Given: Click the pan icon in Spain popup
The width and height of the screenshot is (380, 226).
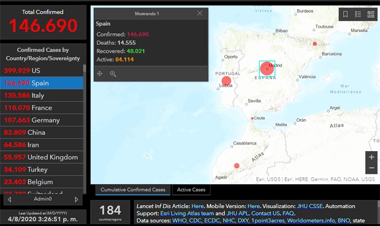Looking at the screenshot, I should coord(100,74).
